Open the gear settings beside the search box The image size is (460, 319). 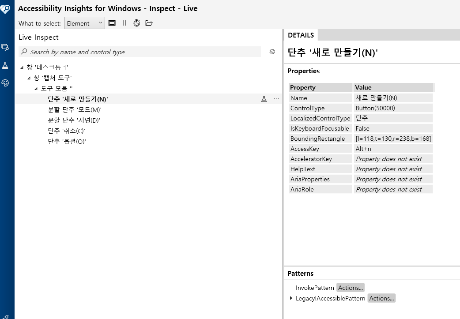(272, 52)
